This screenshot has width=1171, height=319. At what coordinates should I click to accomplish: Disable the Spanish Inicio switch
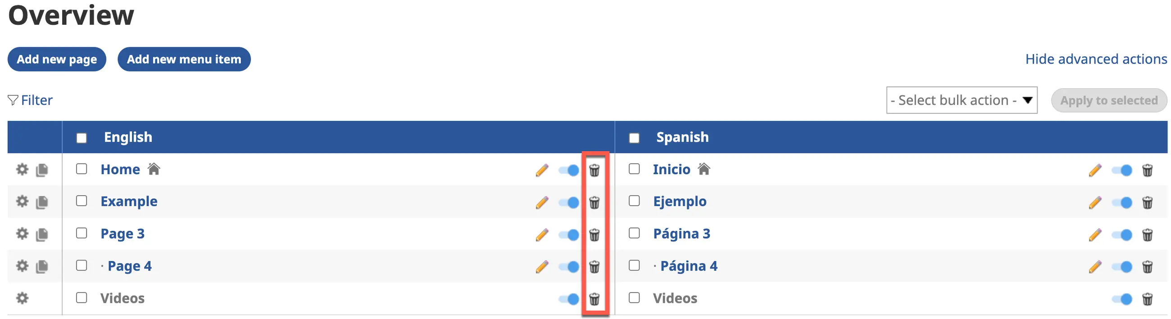coord(1121,170)
